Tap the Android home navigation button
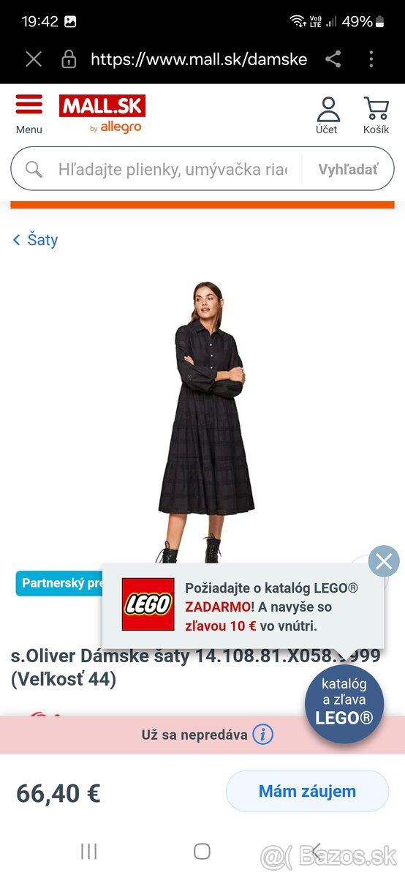 202,851
